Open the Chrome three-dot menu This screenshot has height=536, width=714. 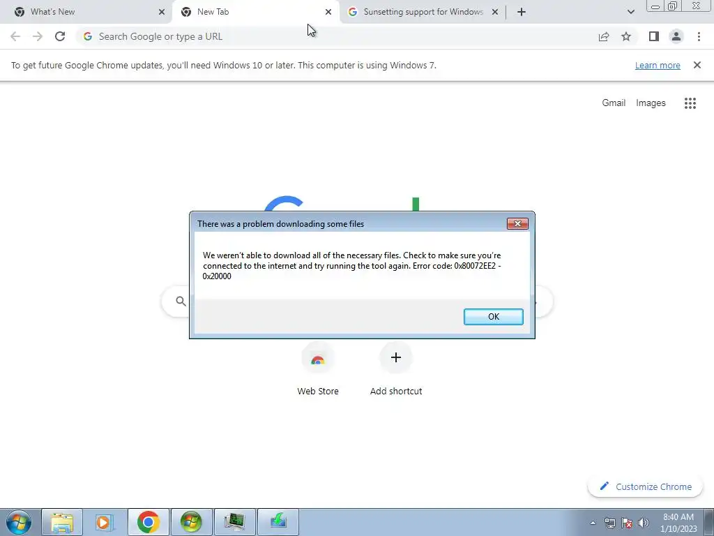tap(699, 36)
